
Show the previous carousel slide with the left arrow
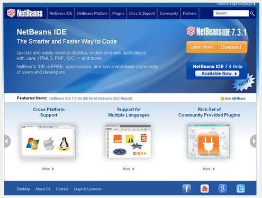point(7,141)
